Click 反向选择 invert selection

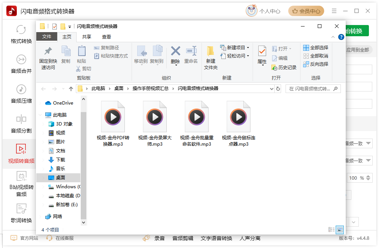coord(316,64)
